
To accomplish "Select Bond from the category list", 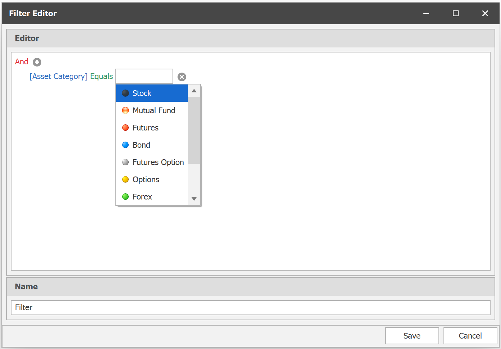I will [152, 145].
